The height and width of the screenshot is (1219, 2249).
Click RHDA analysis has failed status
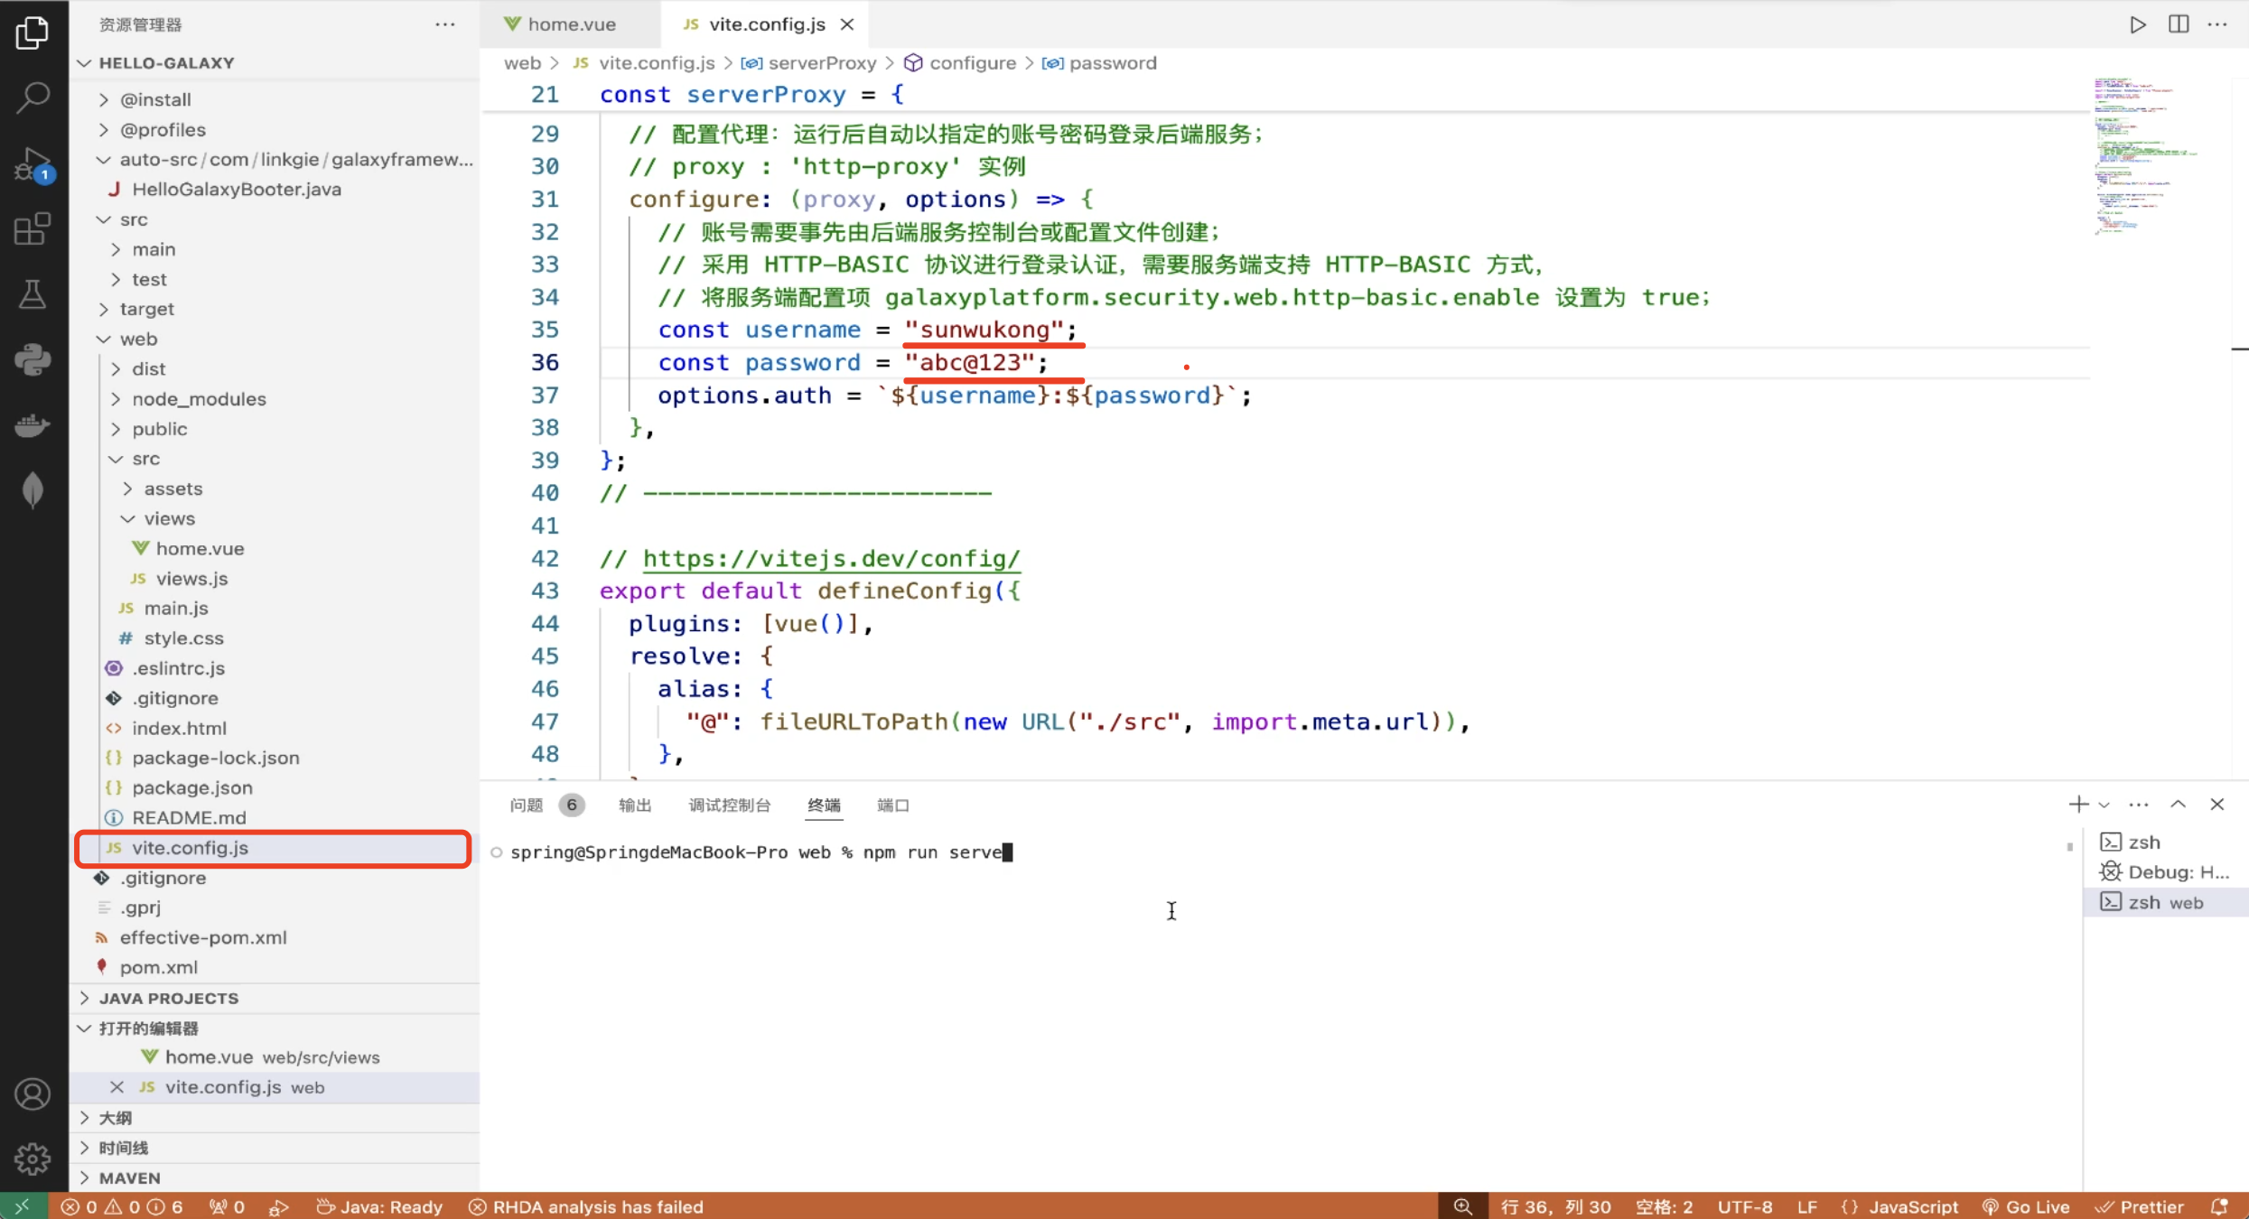[x=586, y=1206]
